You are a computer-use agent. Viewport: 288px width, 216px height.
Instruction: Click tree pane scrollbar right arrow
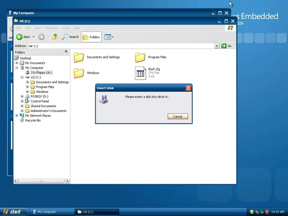click(x=67, y=181)
